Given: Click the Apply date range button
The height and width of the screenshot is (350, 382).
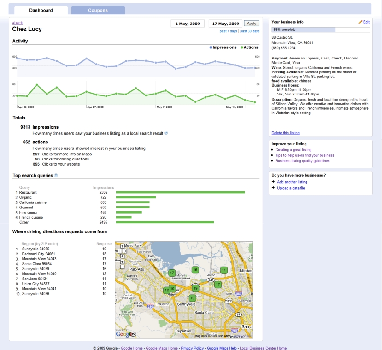Looking at the screenshot, I should pyautogui.click(x=252, y=24).
